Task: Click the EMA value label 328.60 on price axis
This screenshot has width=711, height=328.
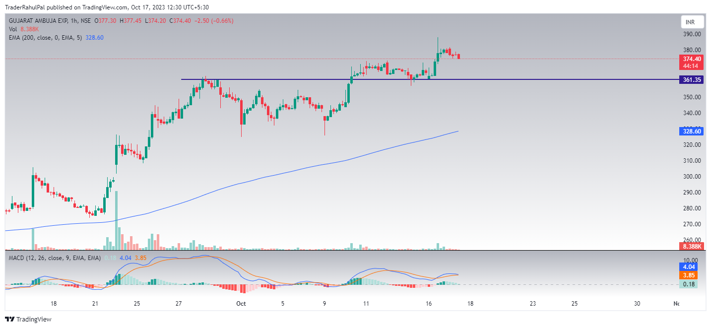Action: tap(692, 131)
